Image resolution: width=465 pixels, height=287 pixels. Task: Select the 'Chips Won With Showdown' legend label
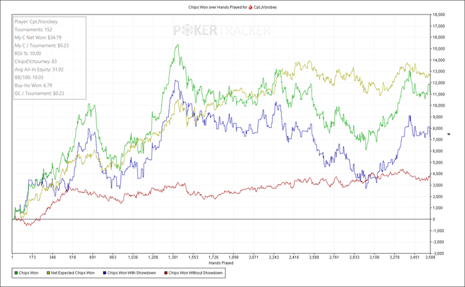[x=132, y=273]
